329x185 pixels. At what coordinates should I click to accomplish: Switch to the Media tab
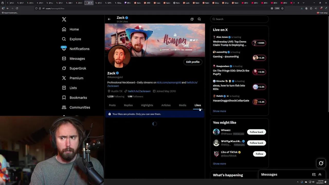(182, 105)
